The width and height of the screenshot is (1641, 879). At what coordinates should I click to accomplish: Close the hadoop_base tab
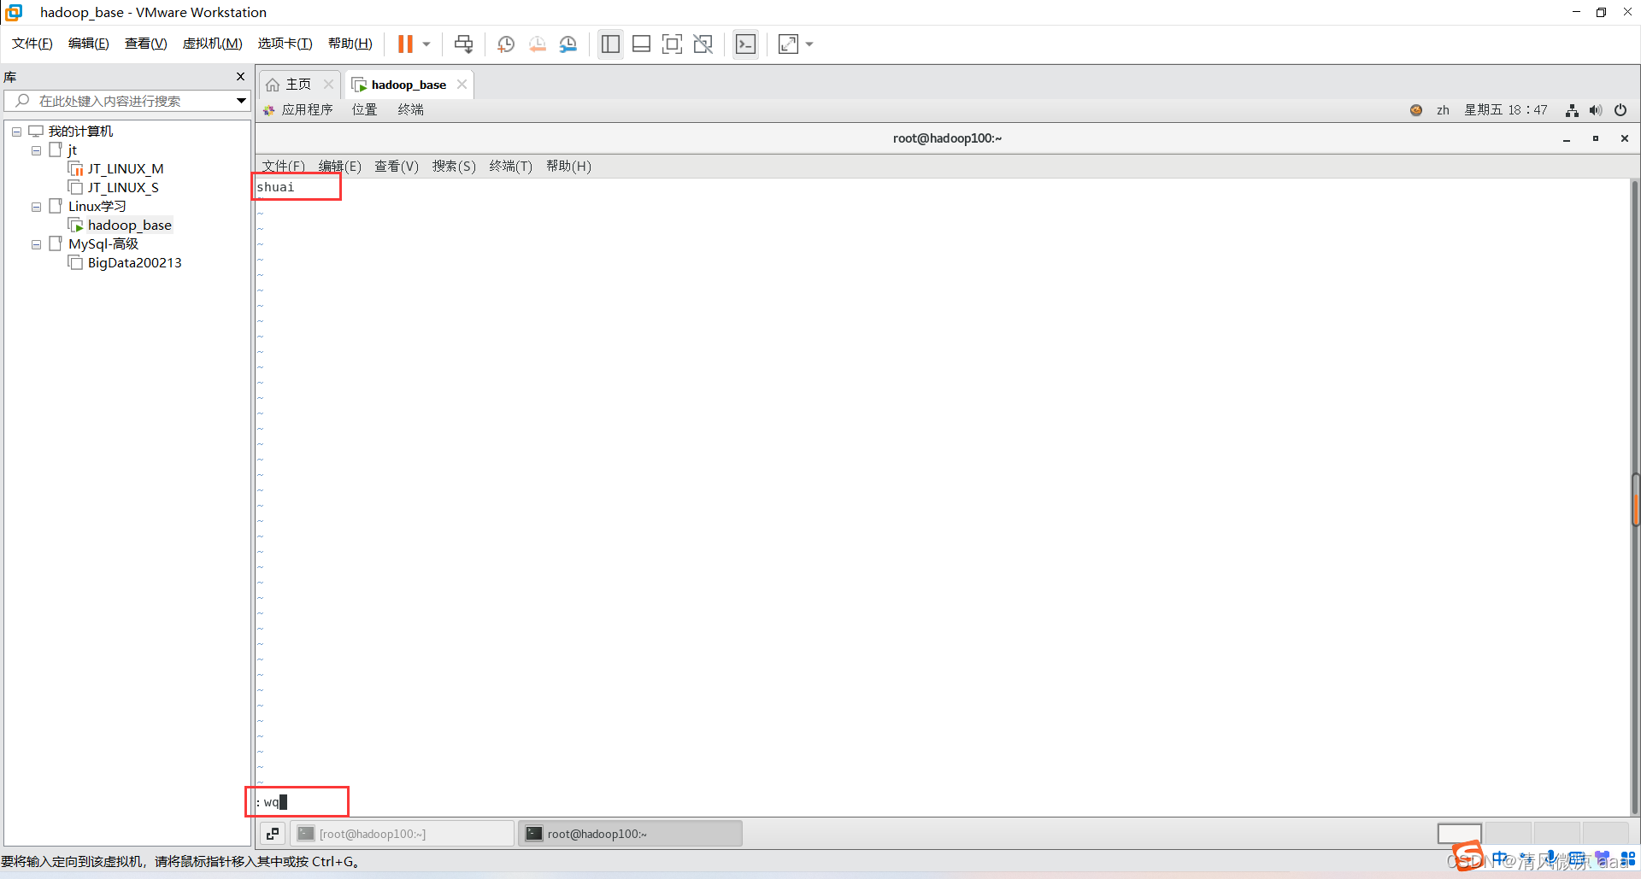462,85
